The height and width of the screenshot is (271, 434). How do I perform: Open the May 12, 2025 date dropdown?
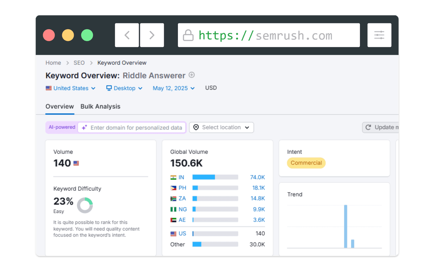pyautogui.click(x=174, y=88)
